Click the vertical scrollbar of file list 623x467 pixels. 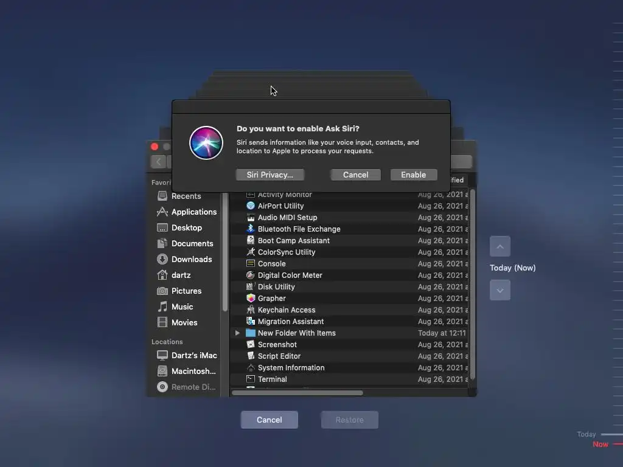click(472, 283)
